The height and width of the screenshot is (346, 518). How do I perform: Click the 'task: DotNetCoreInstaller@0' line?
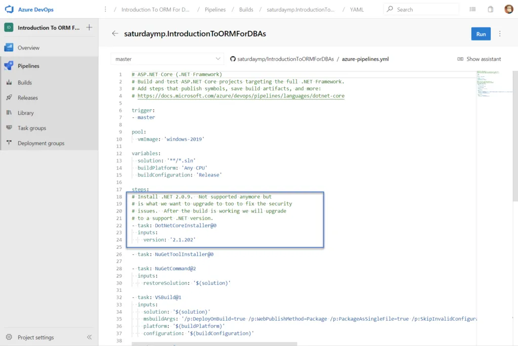pyautogui.click(x=174, y=226)
